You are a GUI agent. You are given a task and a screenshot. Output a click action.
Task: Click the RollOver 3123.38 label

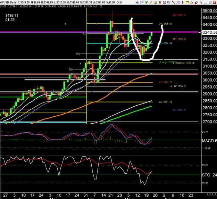point(185,63)
